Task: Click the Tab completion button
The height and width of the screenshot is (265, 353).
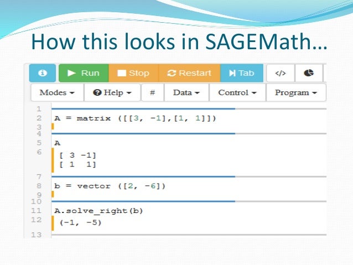Action: (242, 73)
